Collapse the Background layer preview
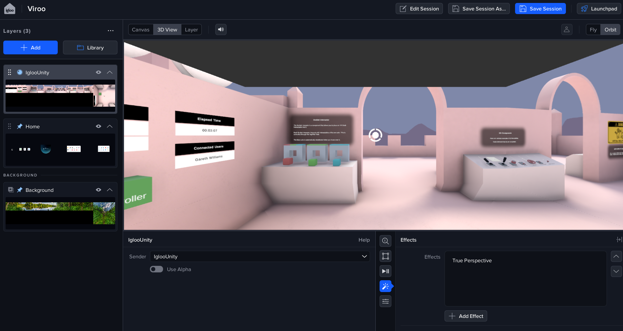 110,190
